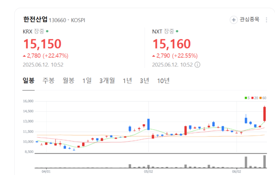This screenshot has width=275, height=175.
Task: Click the KRX price 15,150
Action: click(42, 44)
